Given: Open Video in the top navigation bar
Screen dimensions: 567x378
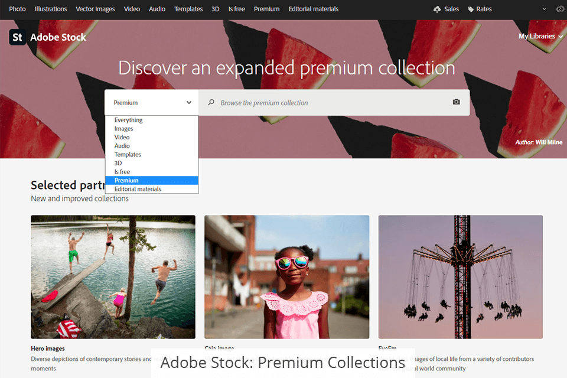Looking at the screenshot, I should [x=132, y=9].
